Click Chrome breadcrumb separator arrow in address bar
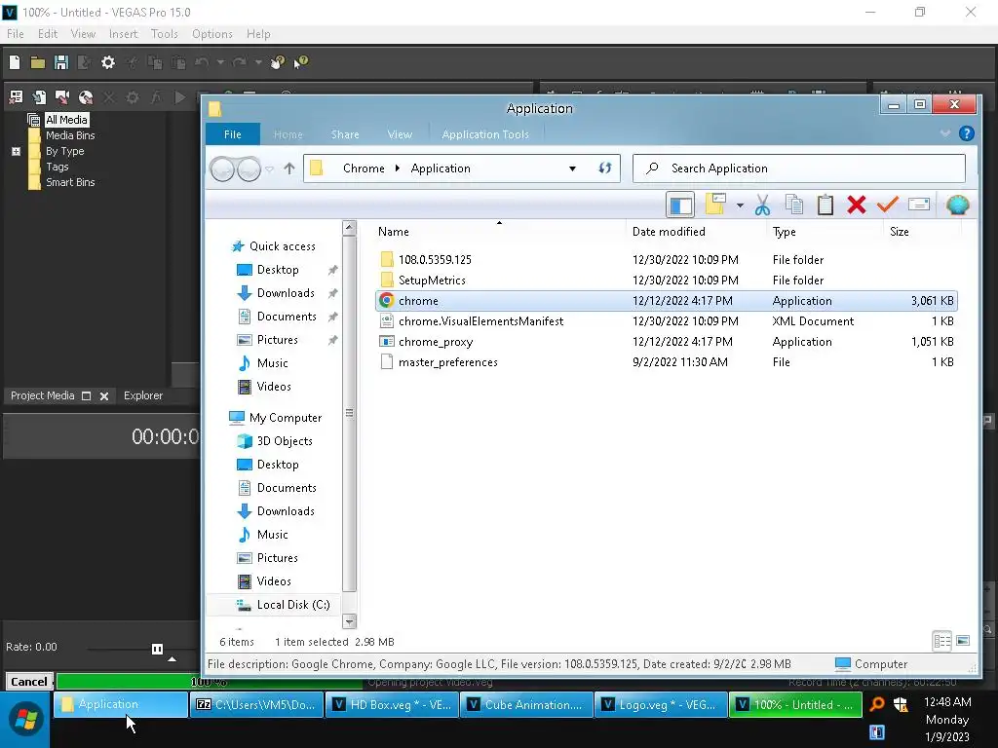 (x=398, y=168)
